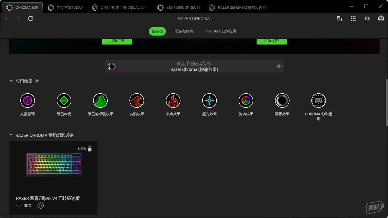Enable the 旋转效果 wheel effect
The height and width of the screenshot is (218, 388).
pyautogui.click(x=246, y=101)
